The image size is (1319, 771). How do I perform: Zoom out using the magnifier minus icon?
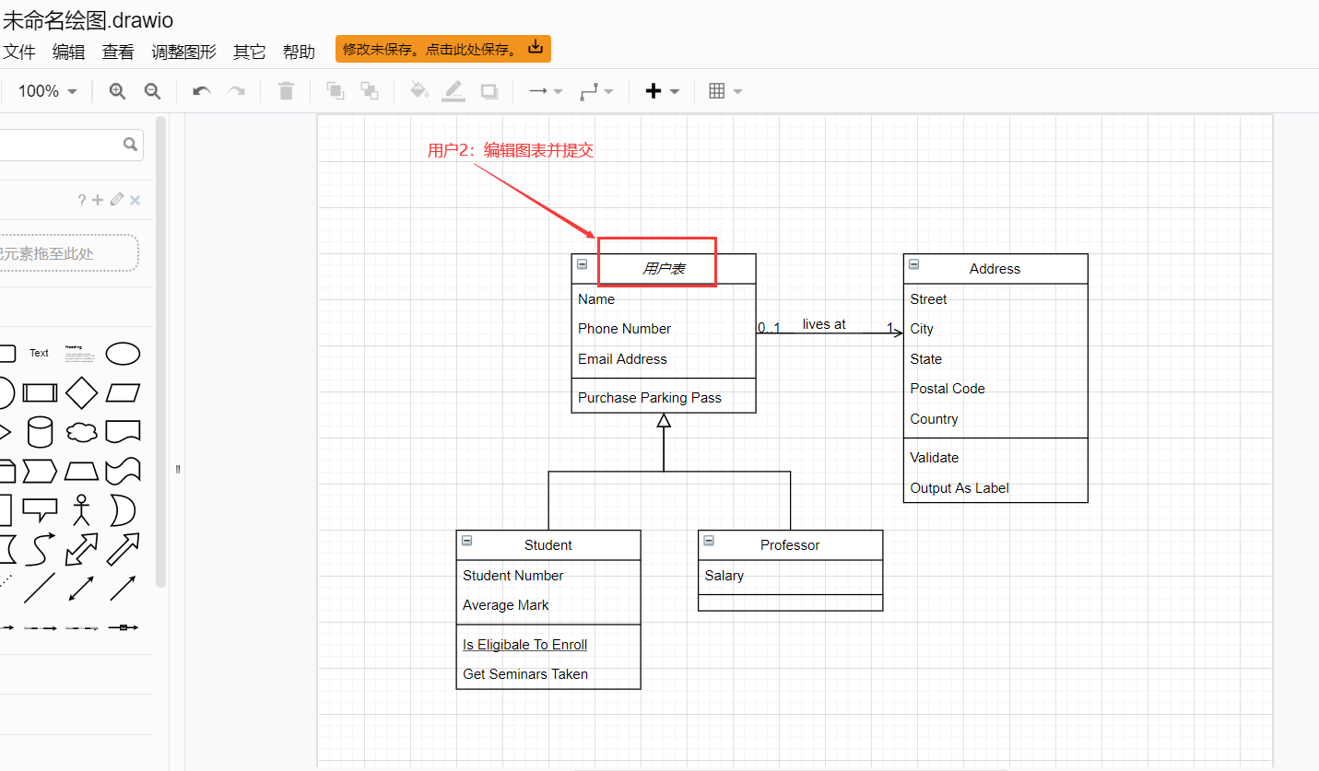tap(153, 91)
